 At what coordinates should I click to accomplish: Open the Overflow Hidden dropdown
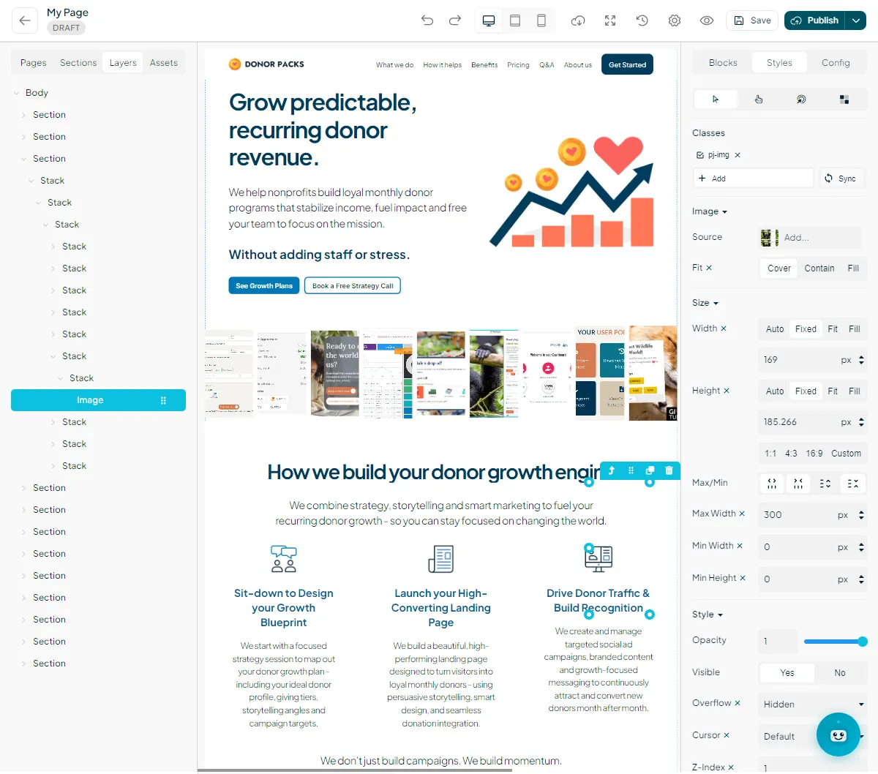813,705
